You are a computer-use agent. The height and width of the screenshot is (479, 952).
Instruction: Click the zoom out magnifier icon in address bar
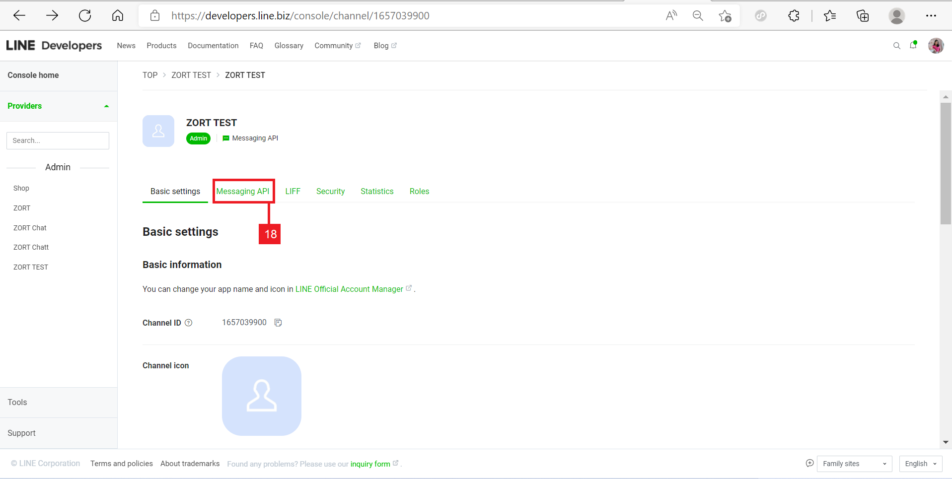(x=698, y=16)
